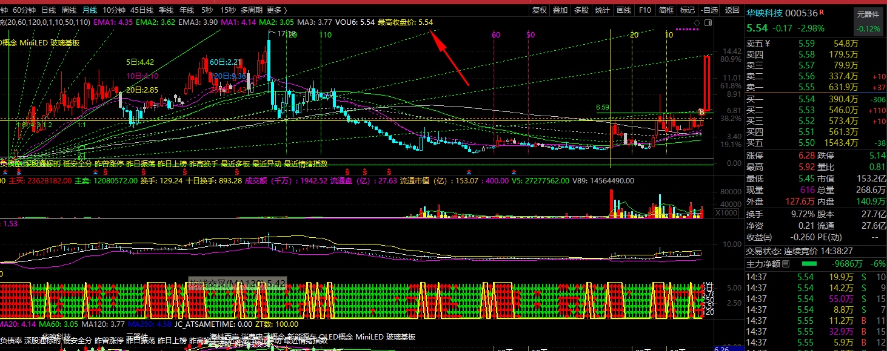The width and height of the screenshot is (887, 351).
Task: Select the 买二 5.53 order row
Action: [815, 110]
